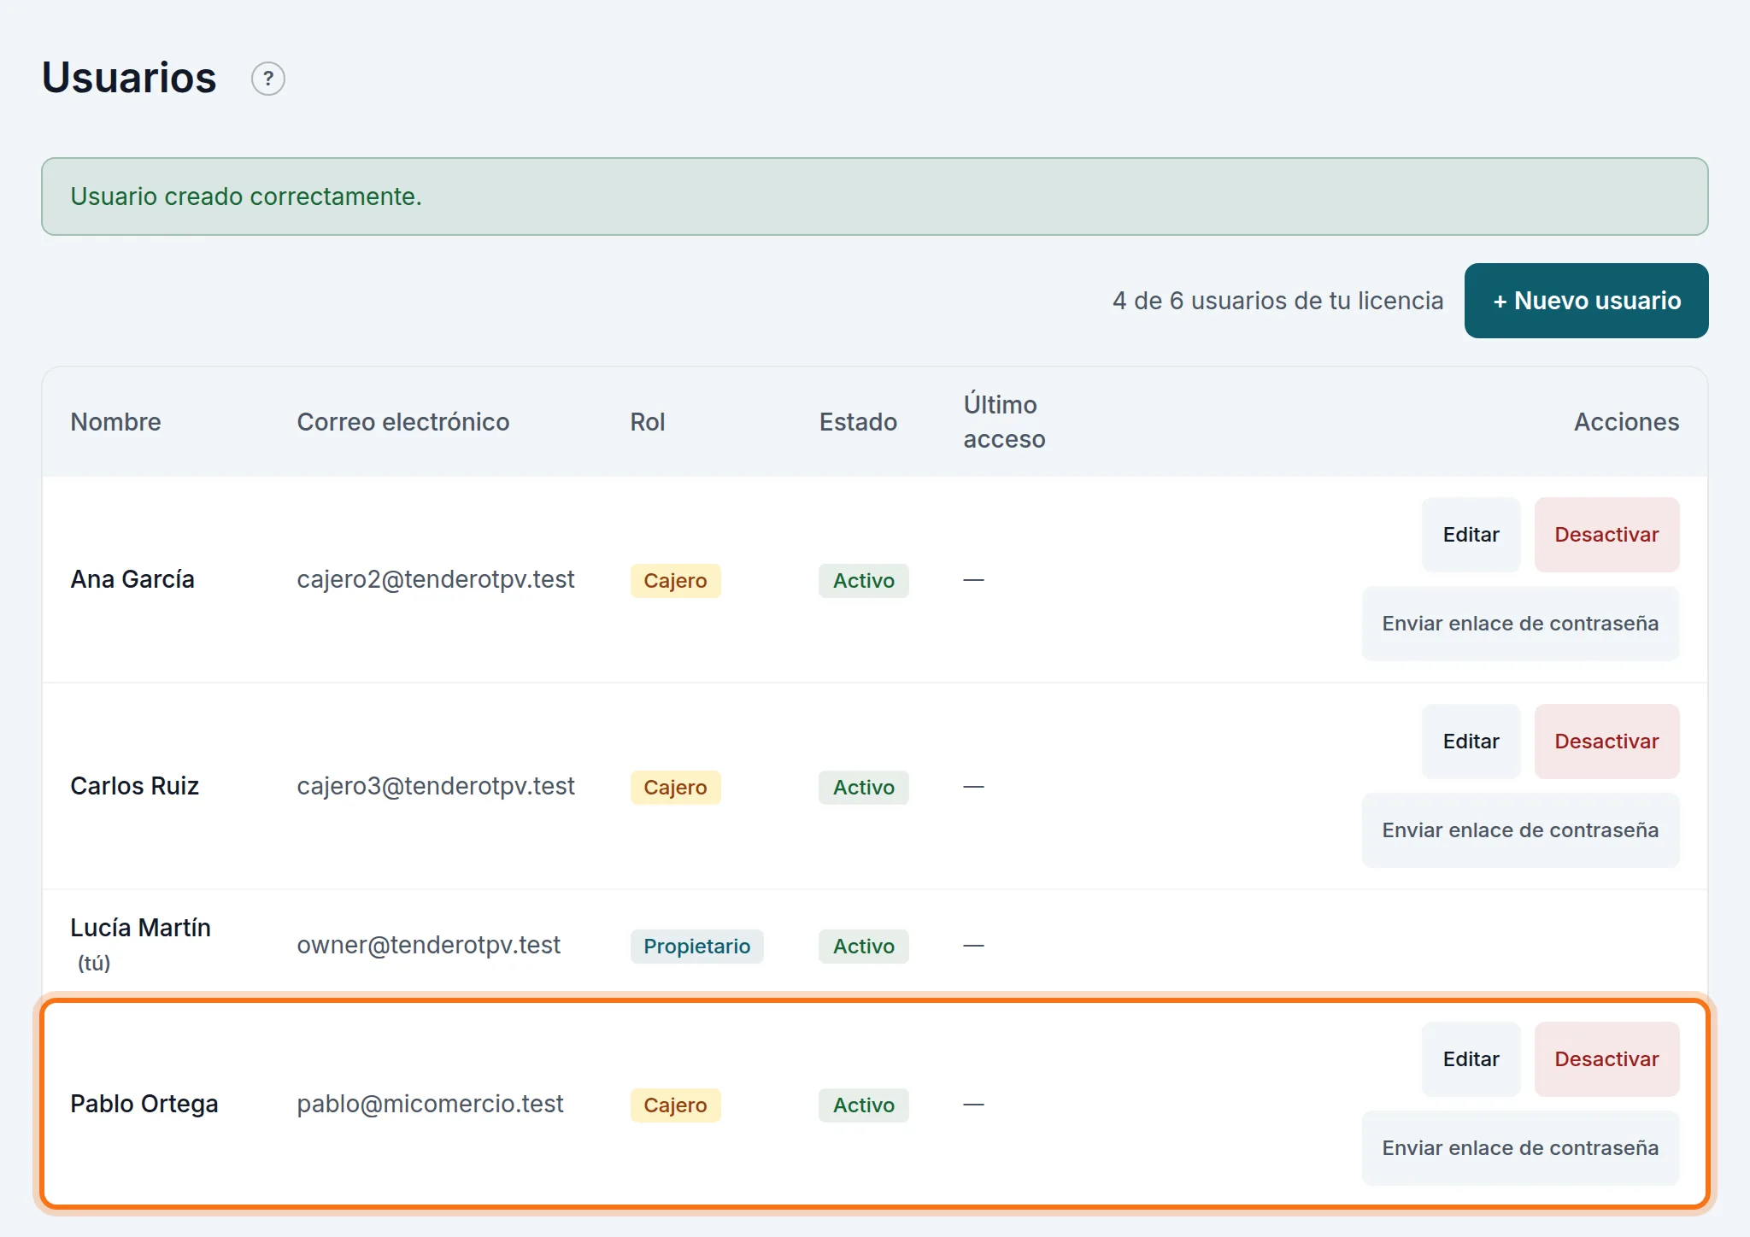
Task: Select the Propietario role badge of Lucía Martín
Action: [x=696, y=947]
